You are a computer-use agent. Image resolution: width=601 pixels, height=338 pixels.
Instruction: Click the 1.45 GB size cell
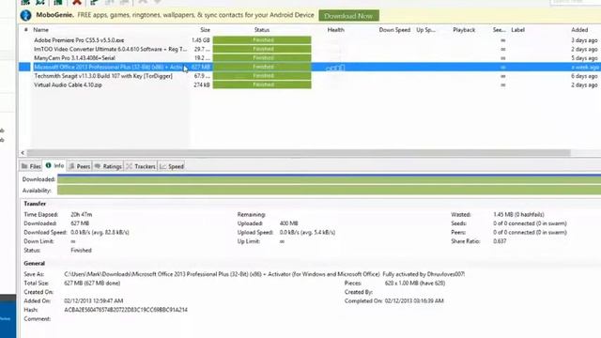(201, 40)
